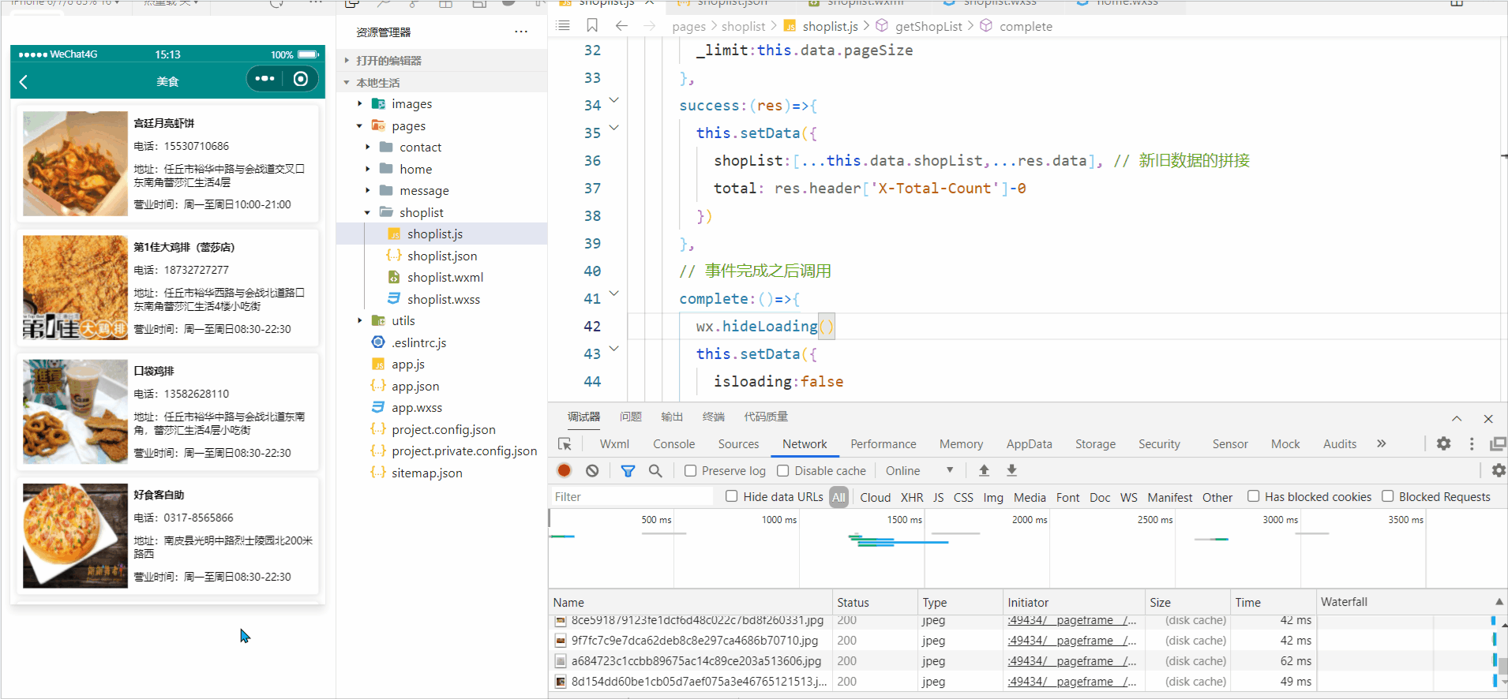
Task: Enable Has blocked cookies checkbox
Action: click(1253, 496)
